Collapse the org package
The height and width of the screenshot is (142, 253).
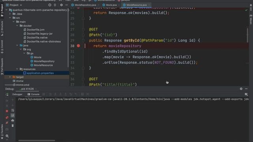tap(21, 49)
